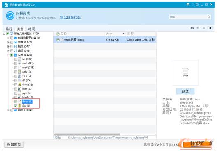Expand the 音频 (548) node
The height and width of the screenshot is (152, 217).
click(8, 51)
